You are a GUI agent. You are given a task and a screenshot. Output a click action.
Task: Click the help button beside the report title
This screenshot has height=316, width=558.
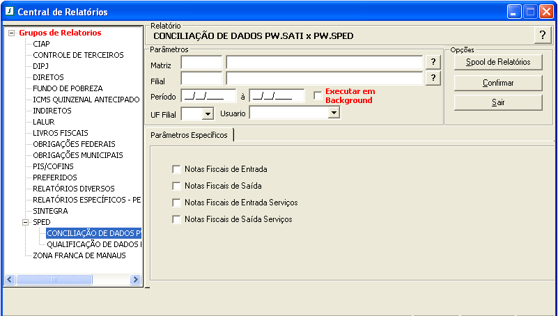coord(542,35)
